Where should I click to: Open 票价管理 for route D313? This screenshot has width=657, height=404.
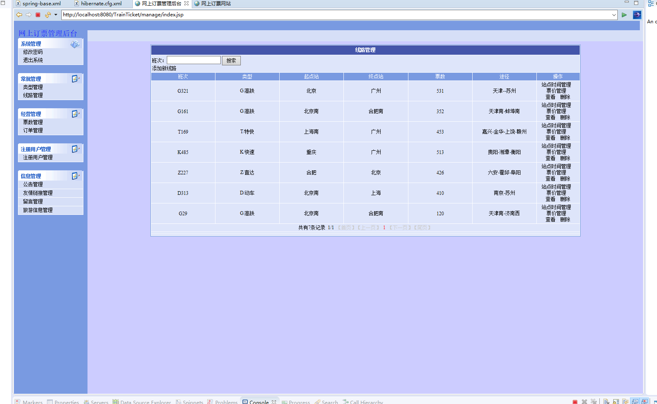(x=556, y=193)
